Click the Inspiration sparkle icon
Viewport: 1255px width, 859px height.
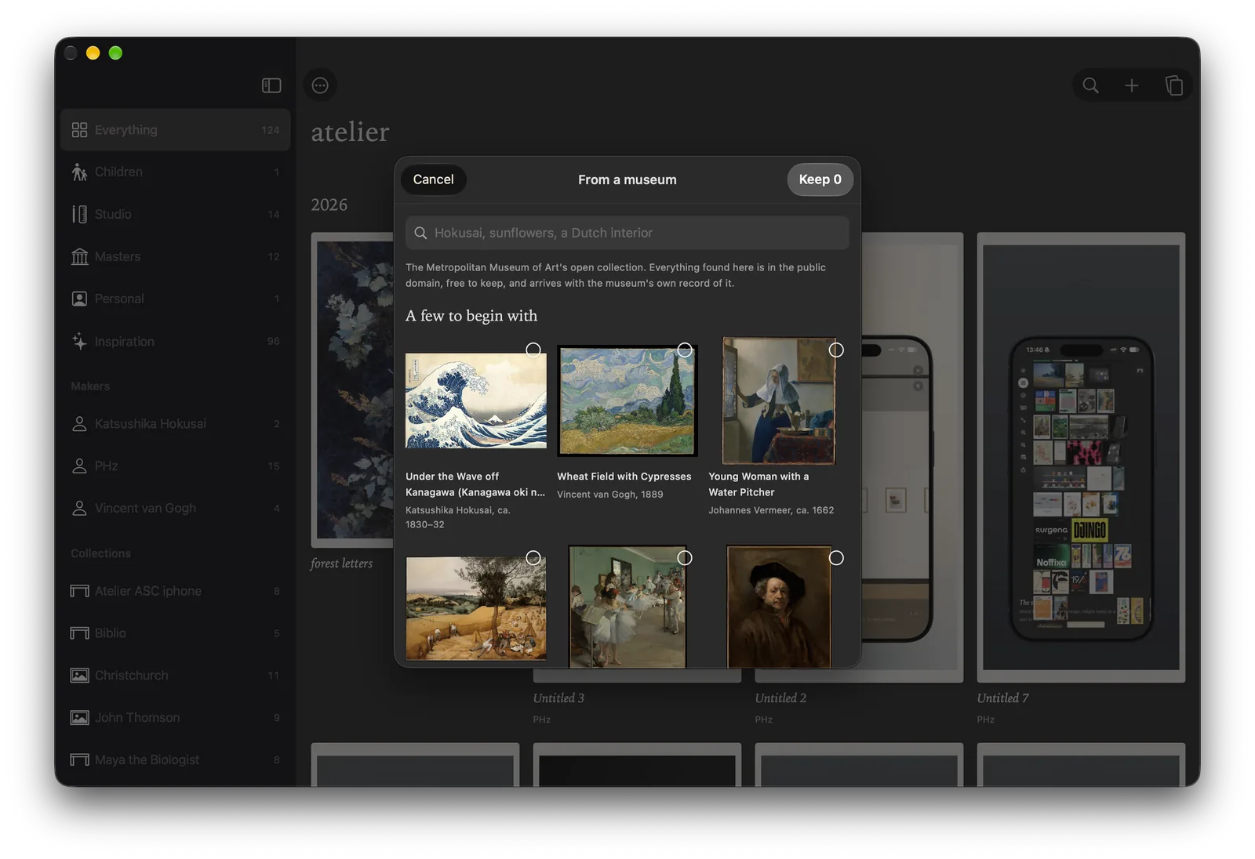click(x=79, y=342)
